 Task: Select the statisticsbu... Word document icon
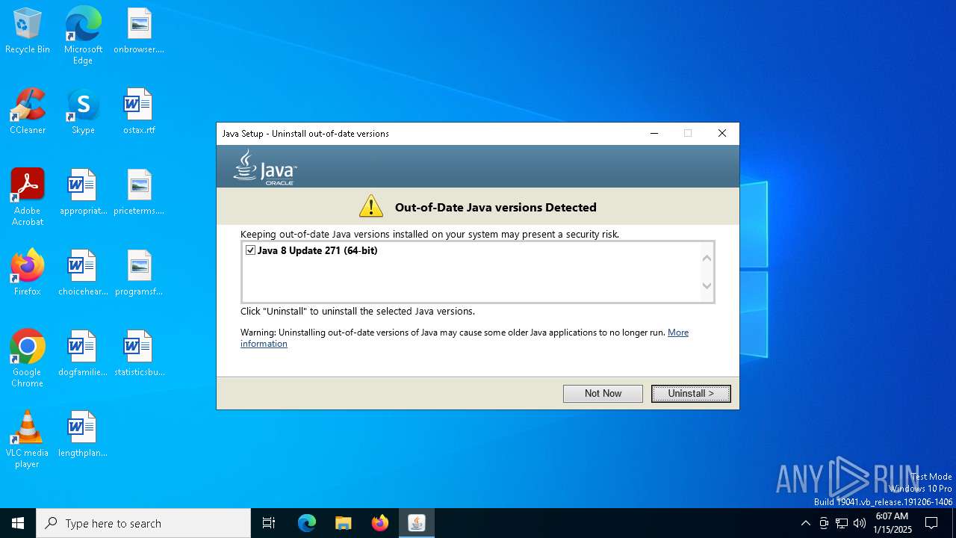pos(139,353)
